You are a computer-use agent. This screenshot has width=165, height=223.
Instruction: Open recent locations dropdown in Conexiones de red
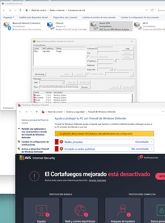15,10
